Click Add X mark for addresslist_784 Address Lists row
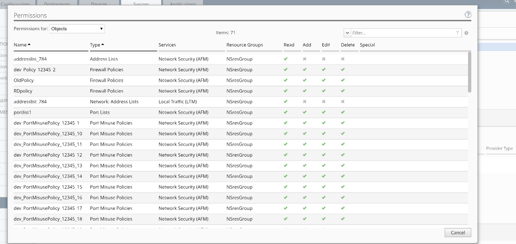The height and width of the screenshot is (244, 516). [x=305, y=59]
